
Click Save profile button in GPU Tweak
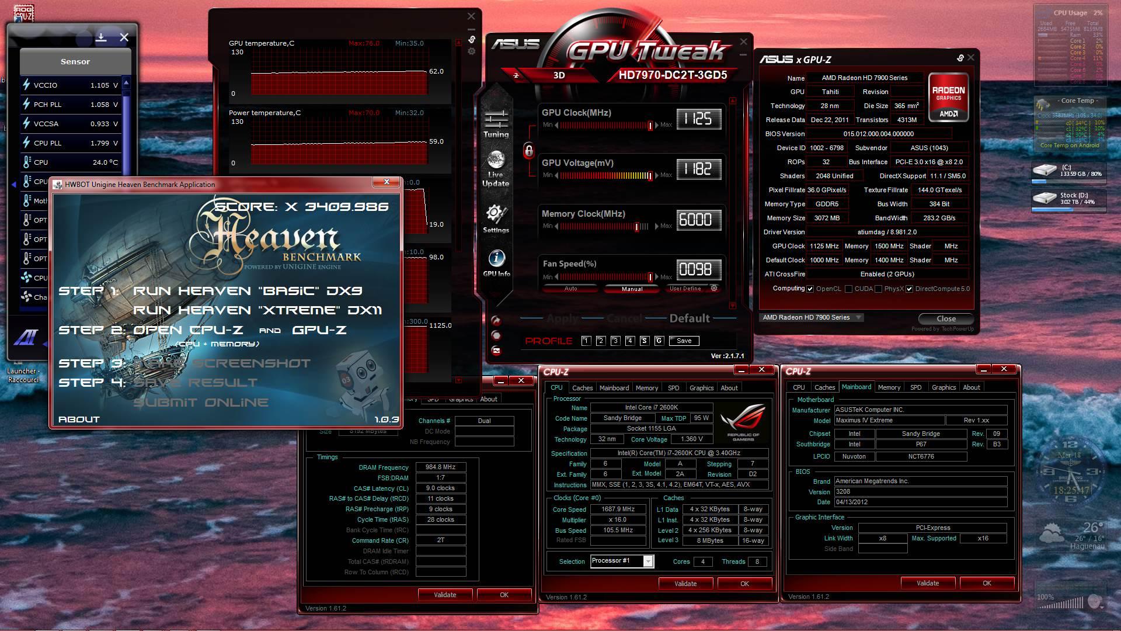pos(684,341)
